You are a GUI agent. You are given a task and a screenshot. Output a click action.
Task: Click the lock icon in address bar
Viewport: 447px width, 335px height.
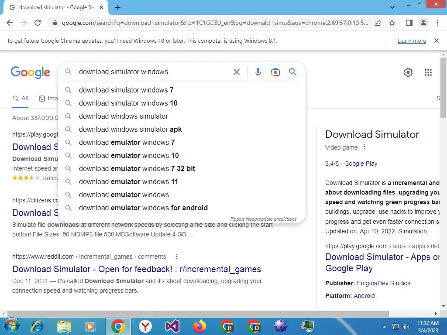pos(55,23)
